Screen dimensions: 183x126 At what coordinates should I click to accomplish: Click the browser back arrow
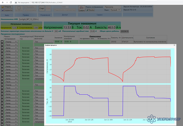click(x=2, y=2)
